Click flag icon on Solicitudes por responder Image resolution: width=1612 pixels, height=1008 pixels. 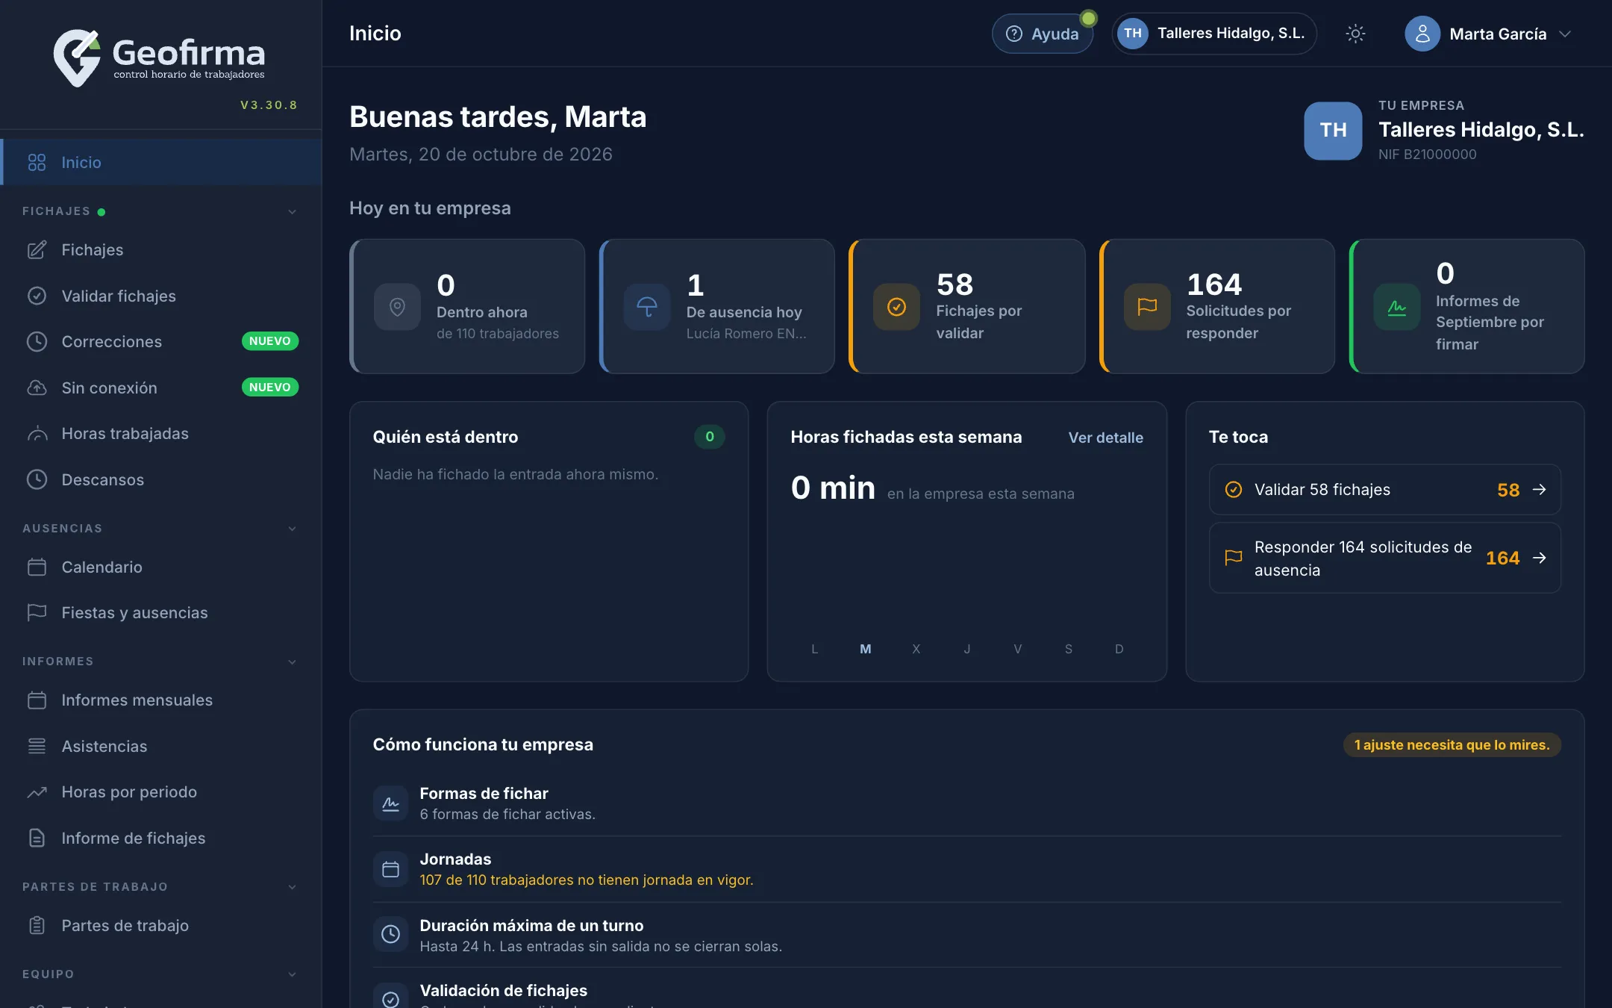coord(1147,306)
